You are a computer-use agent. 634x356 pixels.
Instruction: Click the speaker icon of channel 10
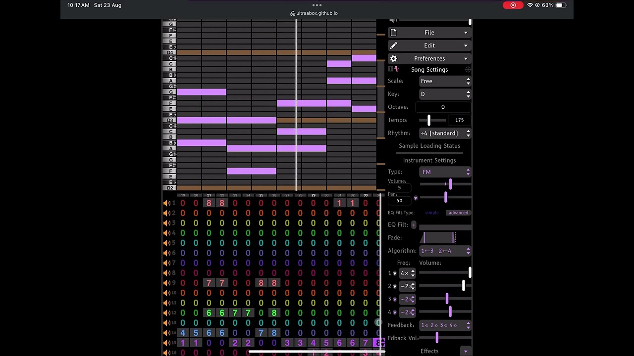tap(166, 293)
